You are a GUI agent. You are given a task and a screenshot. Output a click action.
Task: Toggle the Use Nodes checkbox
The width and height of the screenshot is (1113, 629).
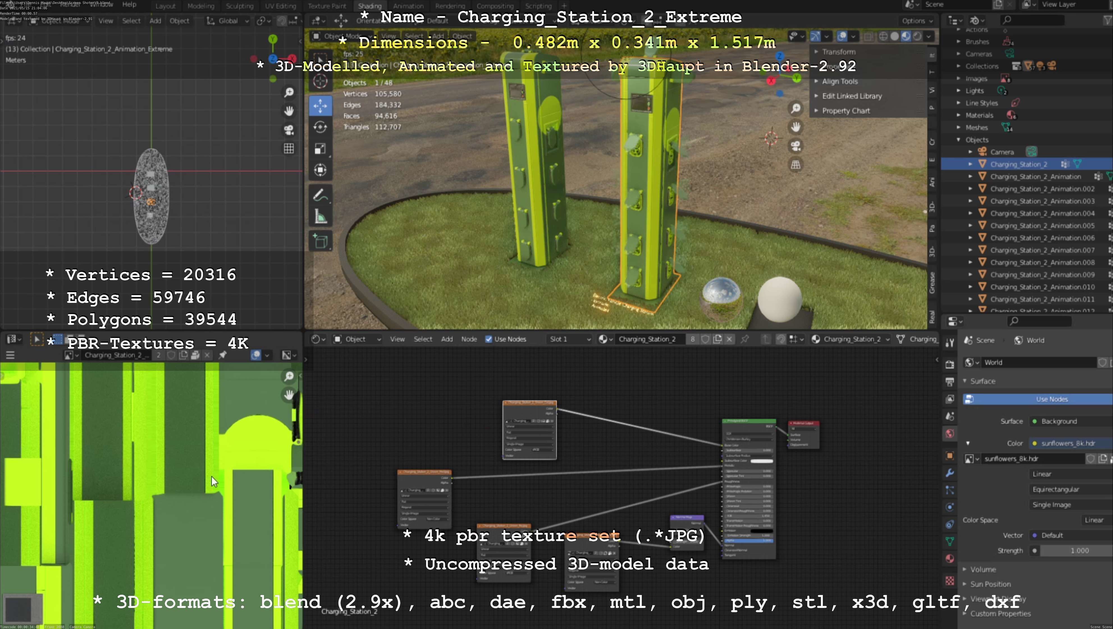(x=489, y=339)
